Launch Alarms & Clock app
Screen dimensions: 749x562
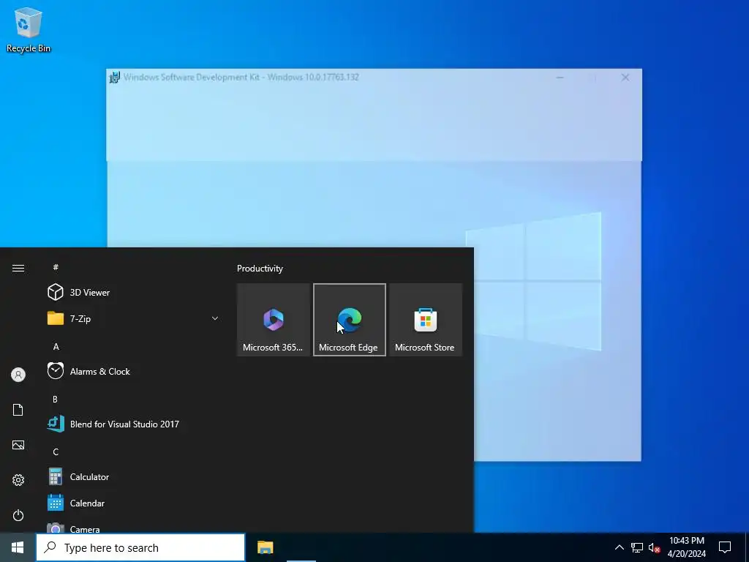pyautogui.click(x=132, y=371)
